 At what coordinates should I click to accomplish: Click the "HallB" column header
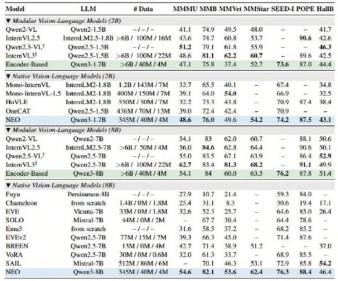[325, 9]
